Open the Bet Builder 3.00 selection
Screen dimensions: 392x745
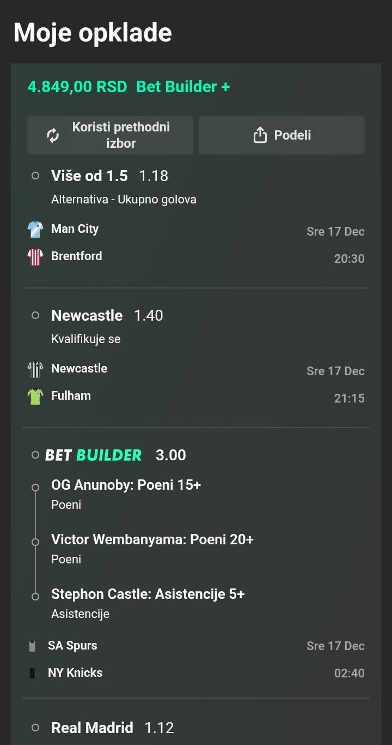pyautogui.click(x=115, y=455)
